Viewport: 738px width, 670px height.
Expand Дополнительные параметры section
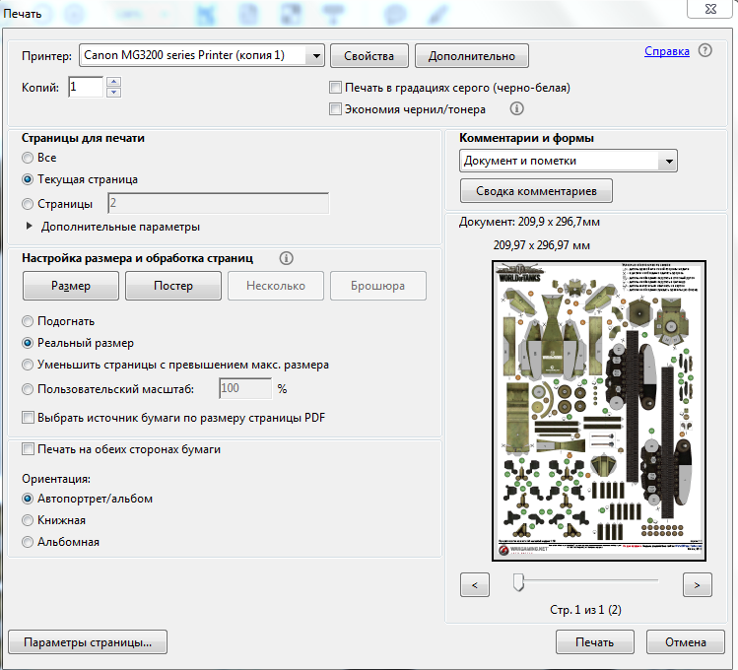click(x=28, y=227)
